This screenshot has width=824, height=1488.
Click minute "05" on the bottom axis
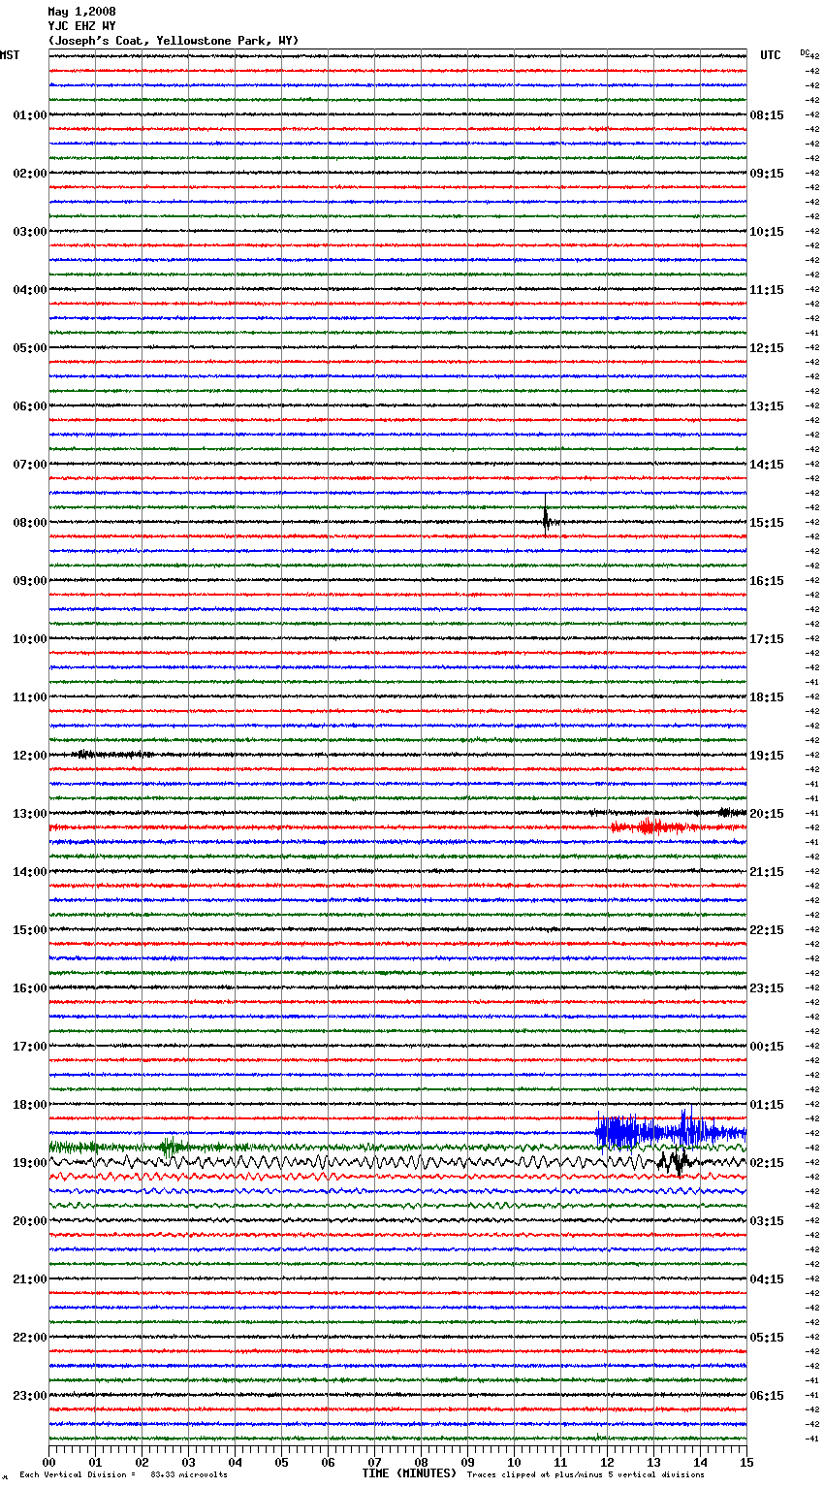pos(281,1462)
